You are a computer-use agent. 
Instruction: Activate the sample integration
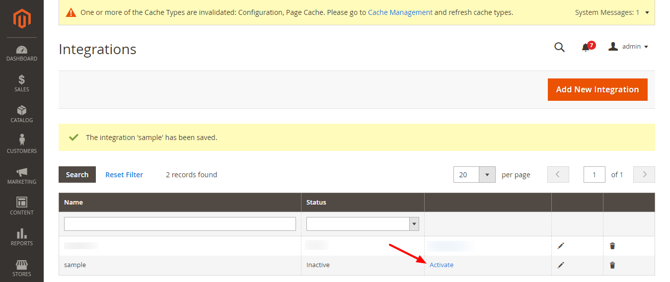442,265
